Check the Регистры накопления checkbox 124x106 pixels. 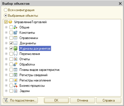(x=11, y=80)
